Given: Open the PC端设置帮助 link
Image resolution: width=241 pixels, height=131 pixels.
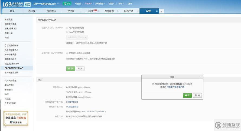Looking at the screenshot, I should (x=72, y=107).
